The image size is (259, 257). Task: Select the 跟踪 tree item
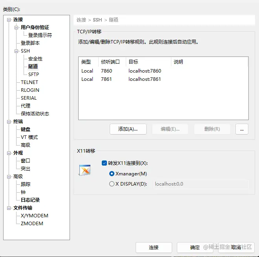[26, 184]
